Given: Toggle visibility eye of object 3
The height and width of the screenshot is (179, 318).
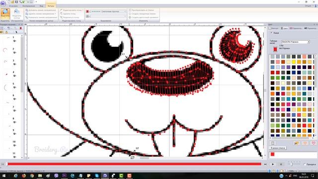Looking at the screenshot, I should (x=14, y=64).
